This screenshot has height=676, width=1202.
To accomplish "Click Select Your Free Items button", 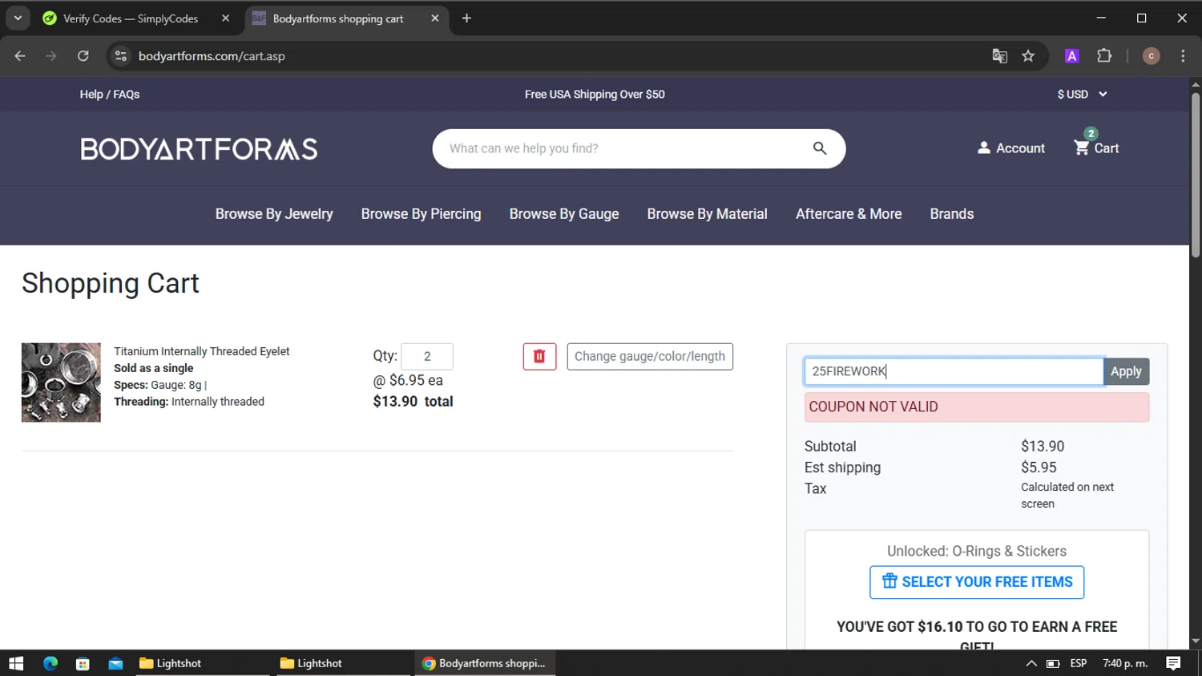I will pyautogui.click(x=977, y=582).
